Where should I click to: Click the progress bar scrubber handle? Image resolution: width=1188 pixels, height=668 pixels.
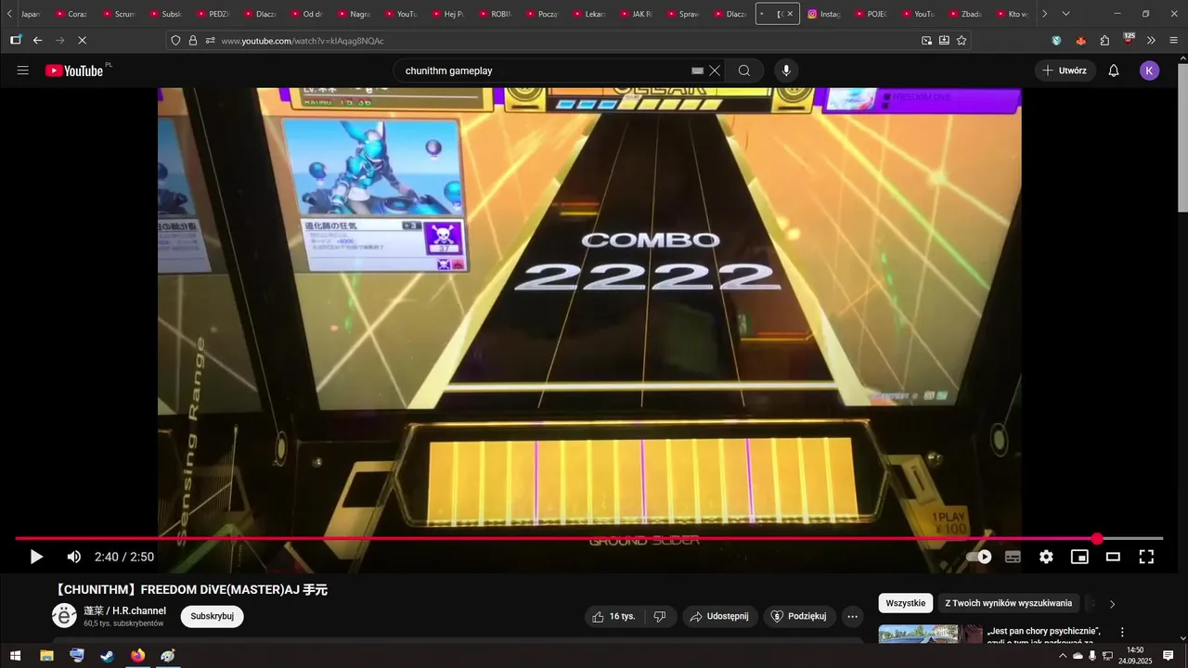[x=1097, y=539]
